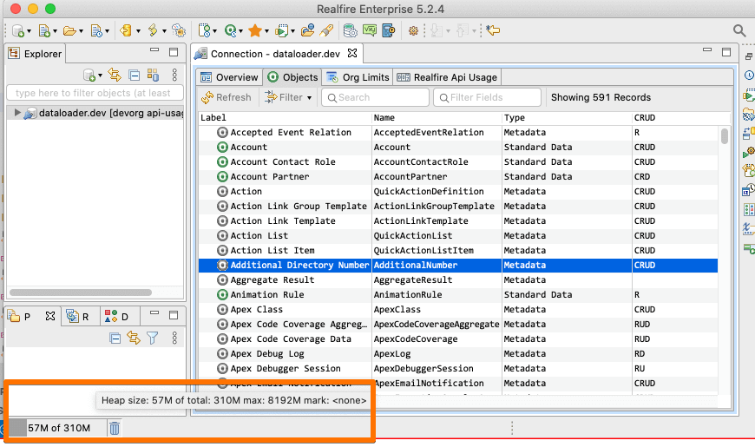
Task: Click the funnel filter icon in bottom-left panel
Action: (x=153, y=339)
